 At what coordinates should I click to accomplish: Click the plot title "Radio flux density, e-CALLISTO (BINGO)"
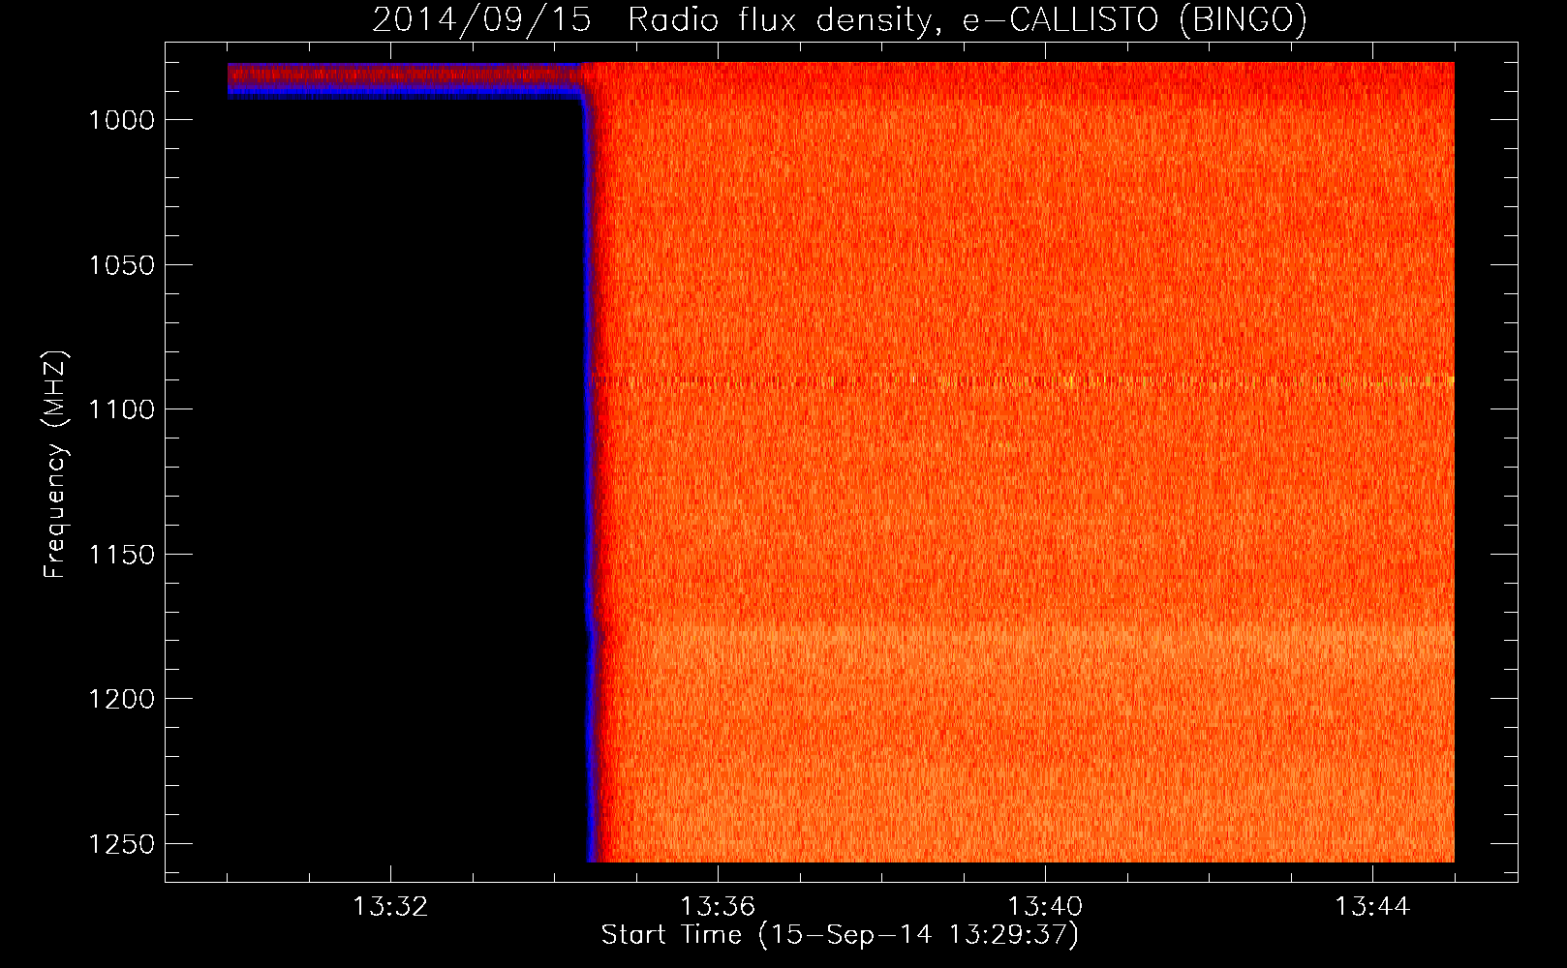click(968, 19)
